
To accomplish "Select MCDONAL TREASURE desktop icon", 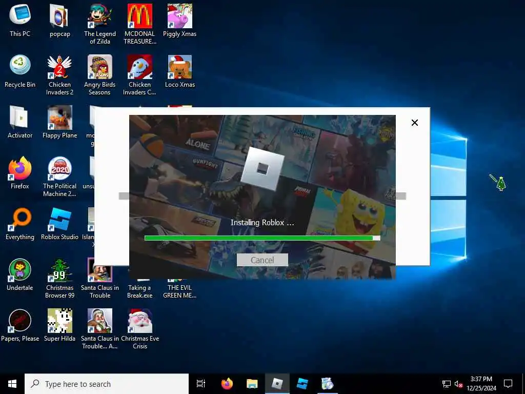I will [139, 24].
